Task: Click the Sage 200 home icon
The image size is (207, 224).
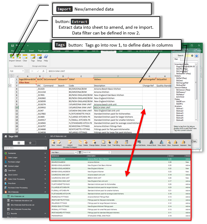Action: pos(6,136)
